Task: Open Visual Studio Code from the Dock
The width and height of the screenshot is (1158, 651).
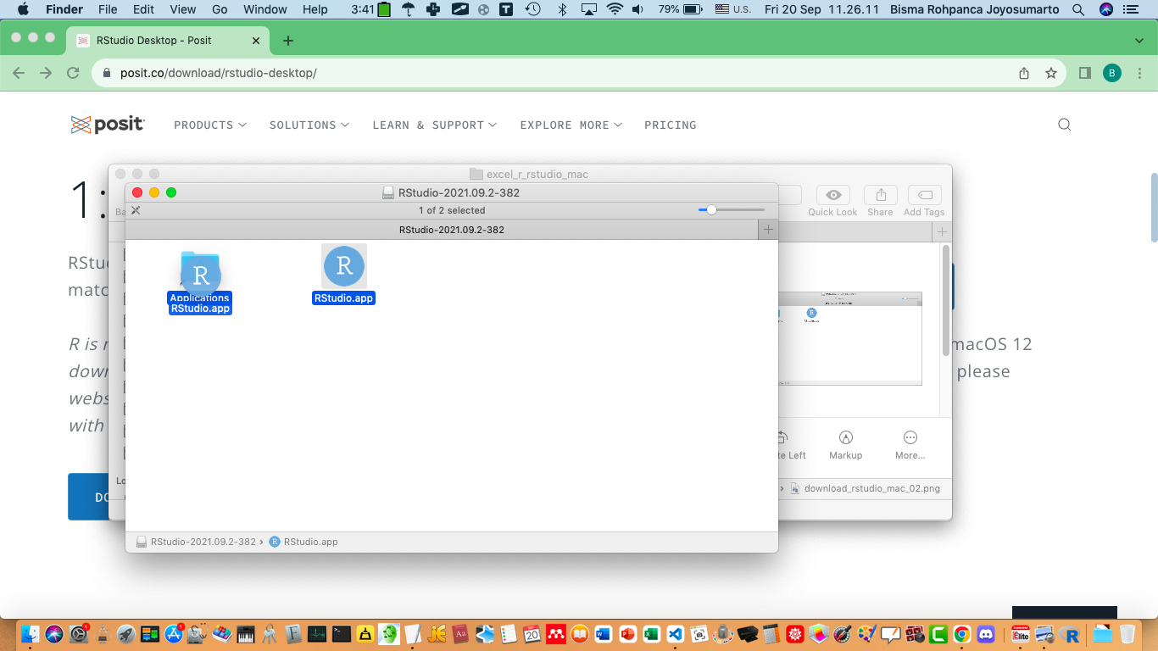Action: (x=675, y=633)
